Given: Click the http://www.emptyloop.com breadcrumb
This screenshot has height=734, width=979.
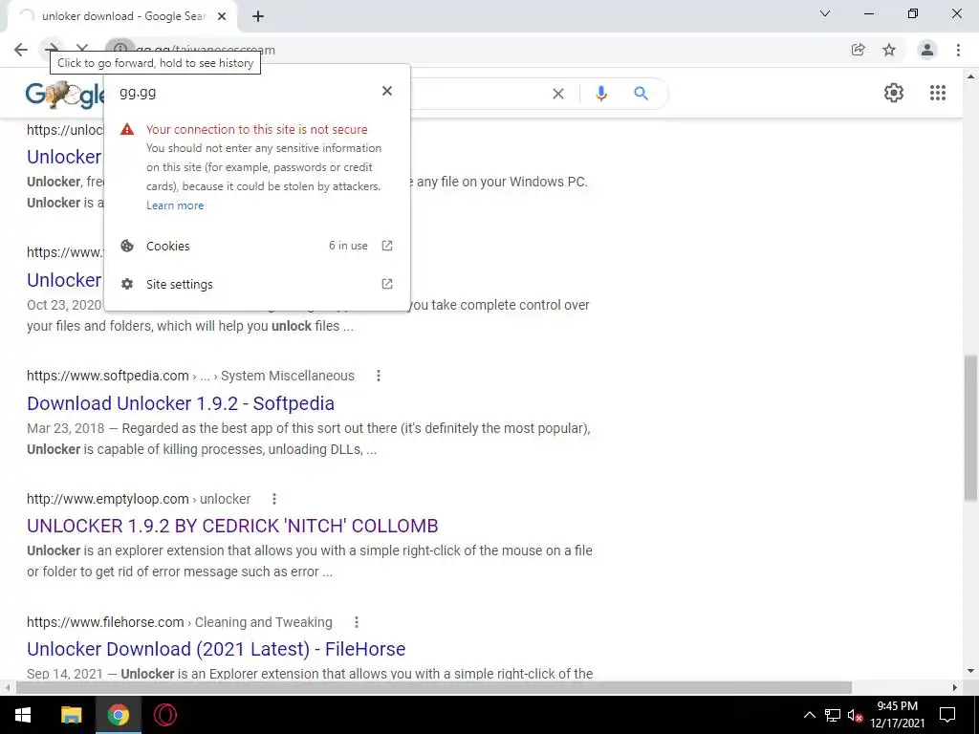Looking at the screenshot, I should 107,499.
